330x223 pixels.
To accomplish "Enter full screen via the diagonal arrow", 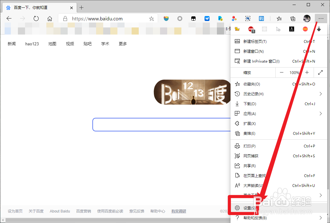I will click(x=320, y=72).
